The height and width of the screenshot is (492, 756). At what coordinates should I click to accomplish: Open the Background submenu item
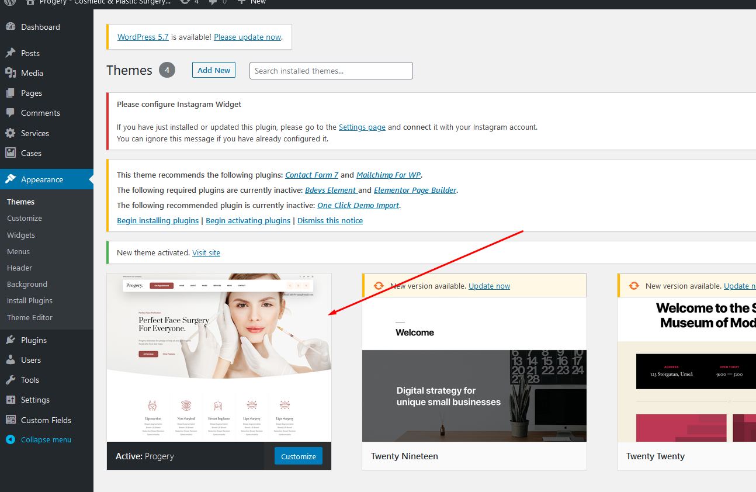click(27, 284)
